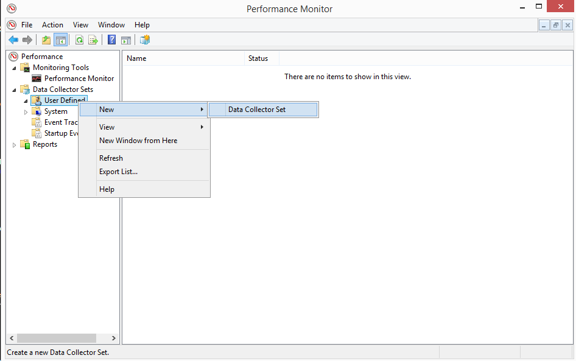
Task: Expand the System node in tree
Action: 26,112
